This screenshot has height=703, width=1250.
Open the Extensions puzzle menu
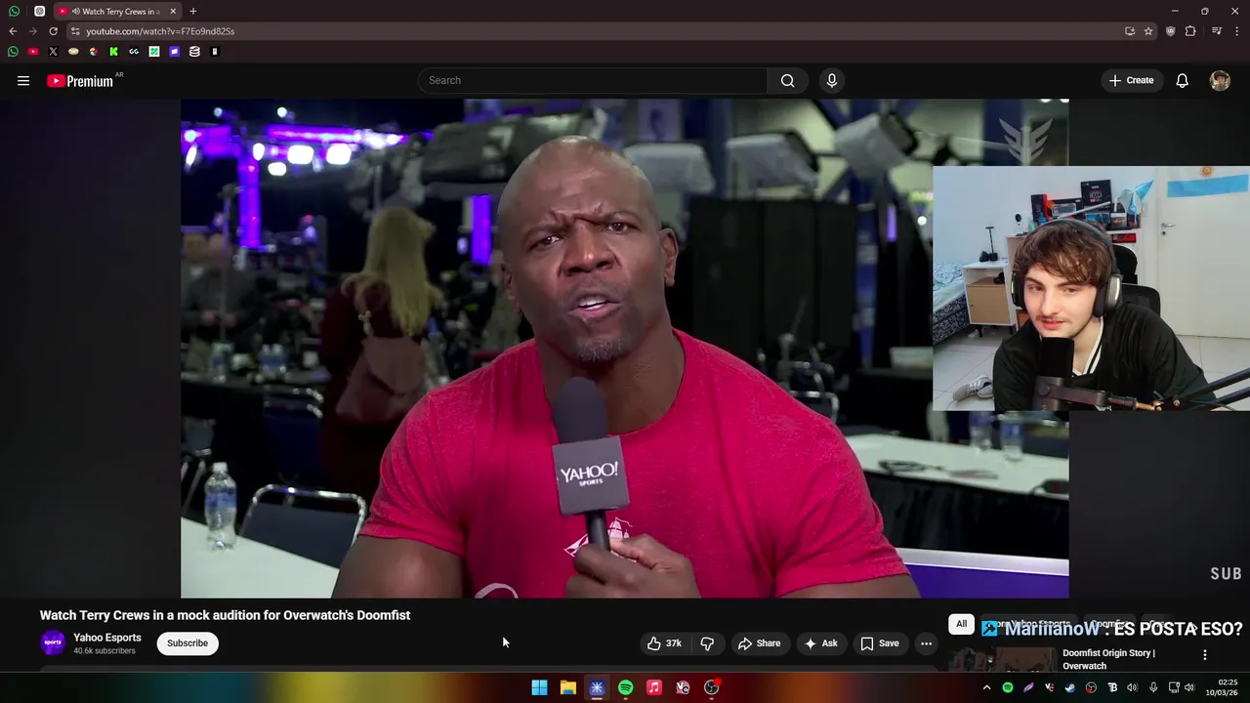(1190, 31)
